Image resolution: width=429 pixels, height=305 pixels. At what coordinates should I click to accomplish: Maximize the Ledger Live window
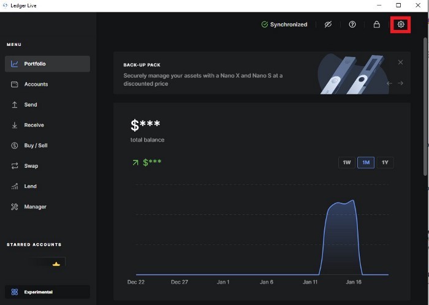point(398,5)
